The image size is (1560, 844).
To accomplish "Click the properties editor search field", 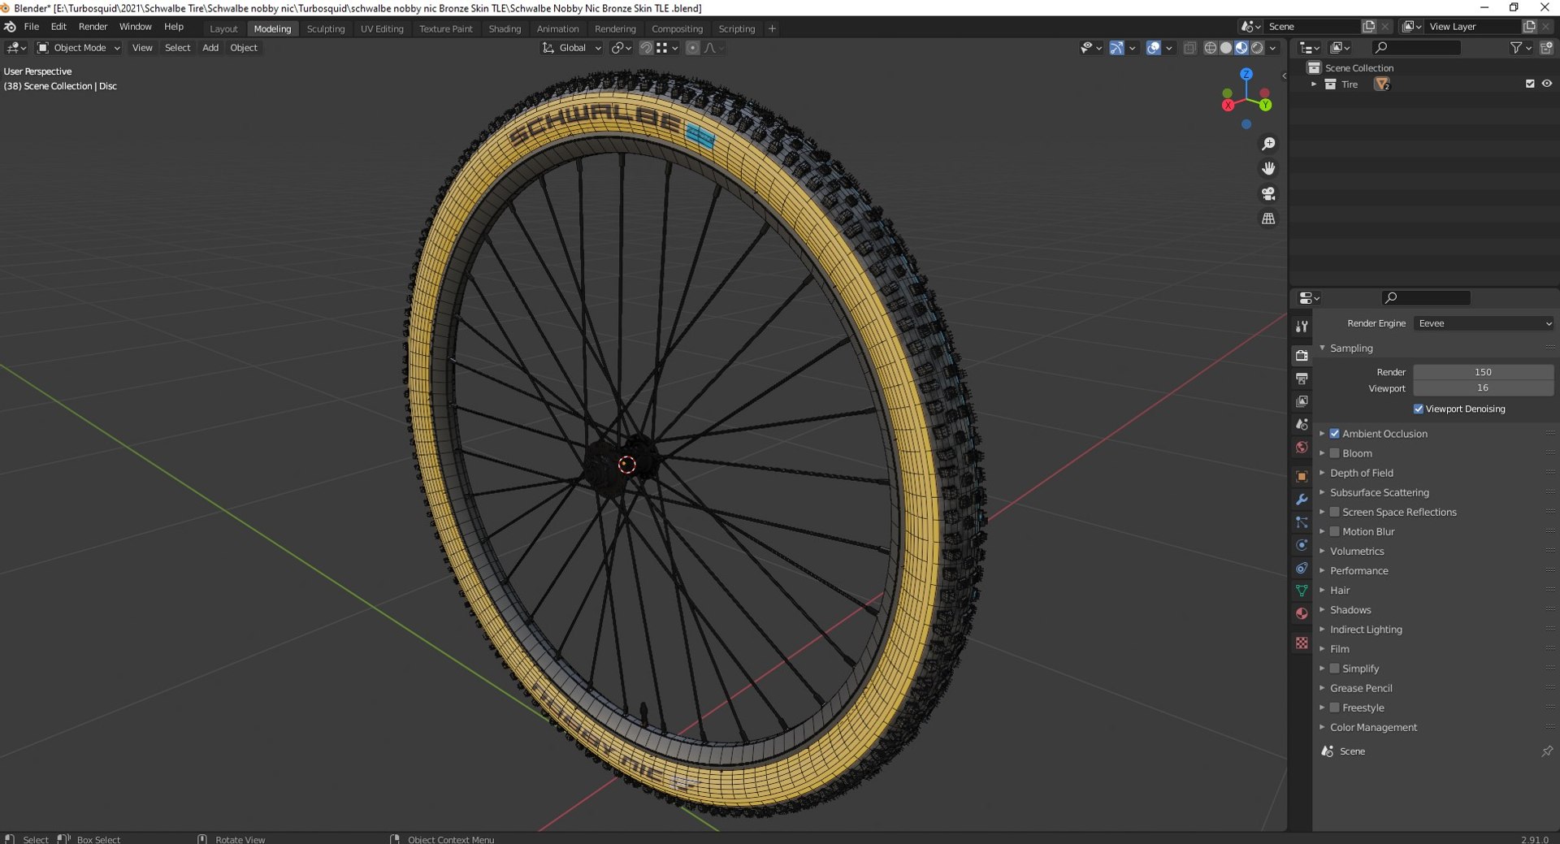I will pos(1427,298).
